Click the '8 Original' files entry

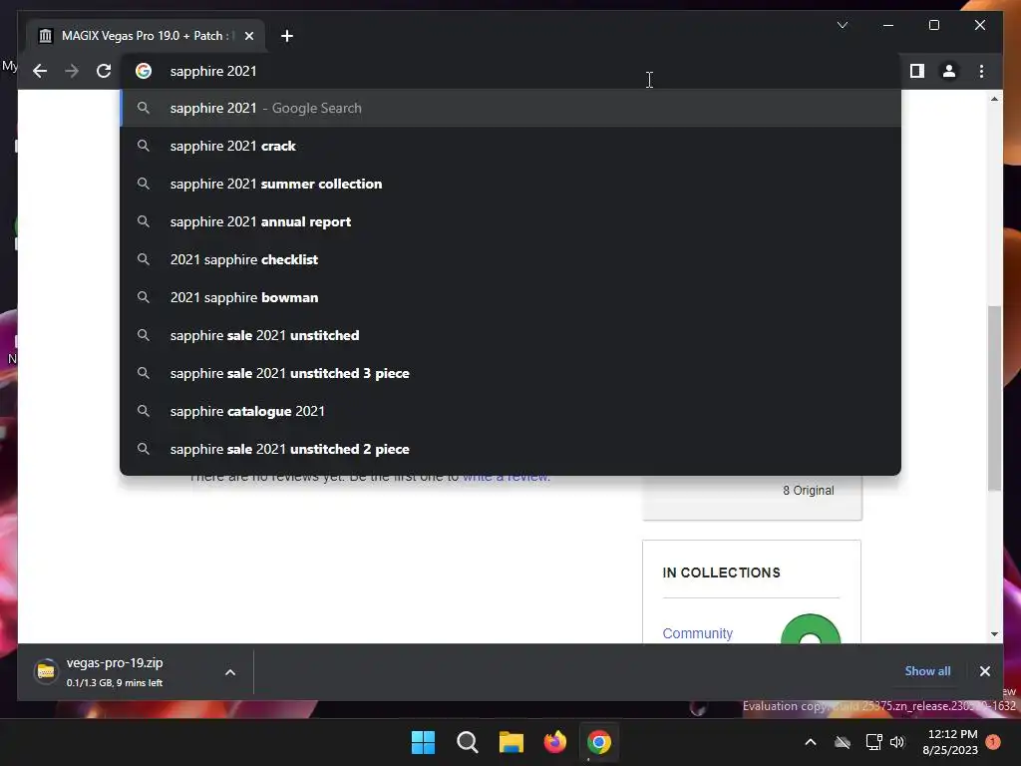pyautogui.click(x=808, y=491)
